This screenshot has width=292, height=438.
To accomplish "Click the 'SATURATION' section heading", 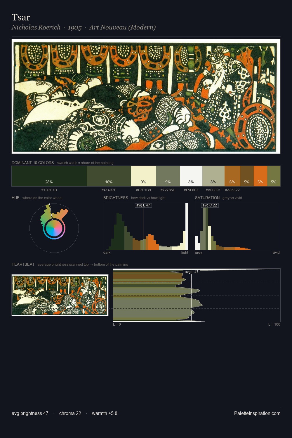I will pyautogui.click(x=207, y=198).
